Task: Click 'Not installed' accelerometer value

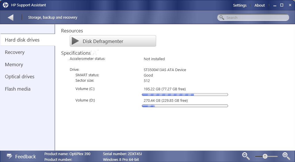Action: coord(154,59)
